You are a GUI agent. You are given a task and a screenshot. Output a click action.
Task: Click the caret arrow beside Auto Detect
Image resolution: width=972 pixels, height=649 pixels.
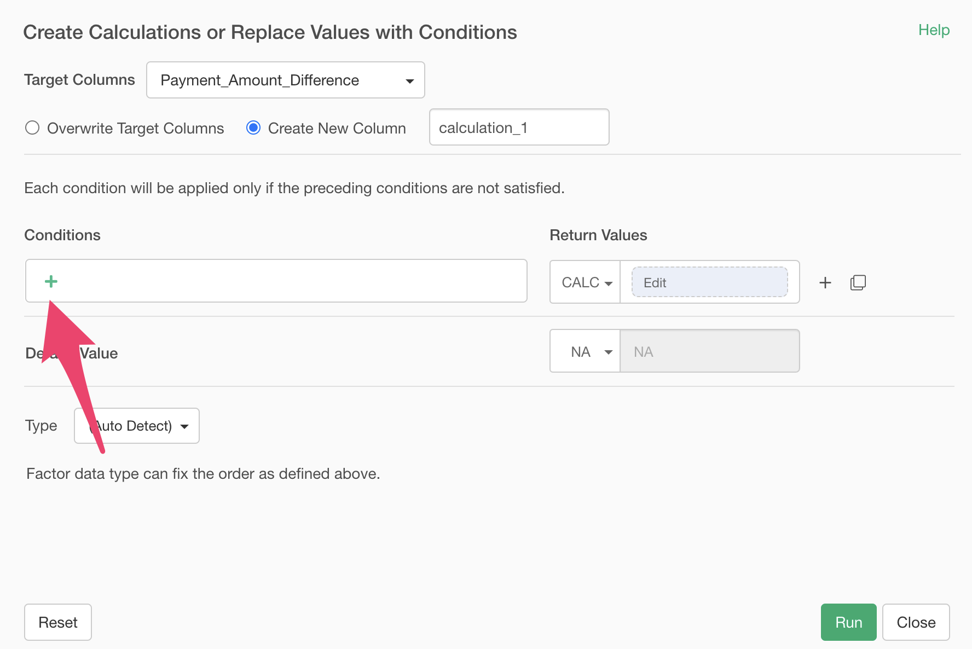(184, 426)
